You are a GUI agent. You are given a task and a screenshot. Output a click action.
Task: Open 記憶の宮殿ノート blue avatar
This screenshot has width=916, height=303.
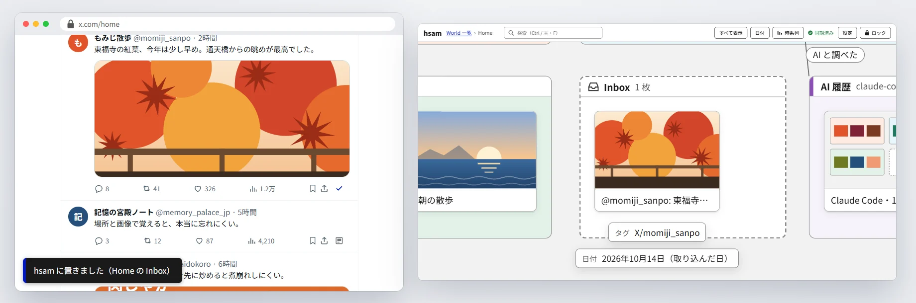pos(78,217)
